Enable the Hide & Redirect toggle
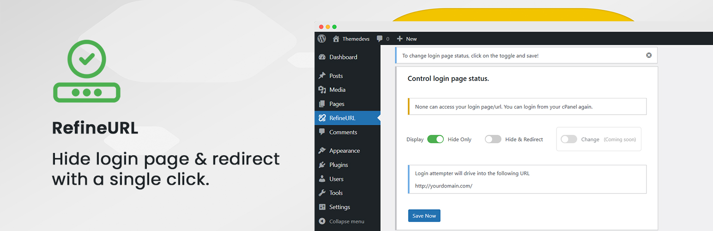The height and width of the screenshot is (231, 713). pos(493,139)
